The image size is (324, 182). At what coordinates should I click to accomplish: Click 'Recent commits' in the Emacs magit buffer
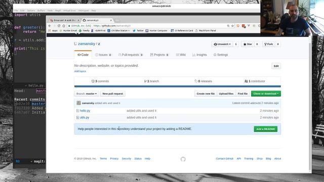coord(29,99)
